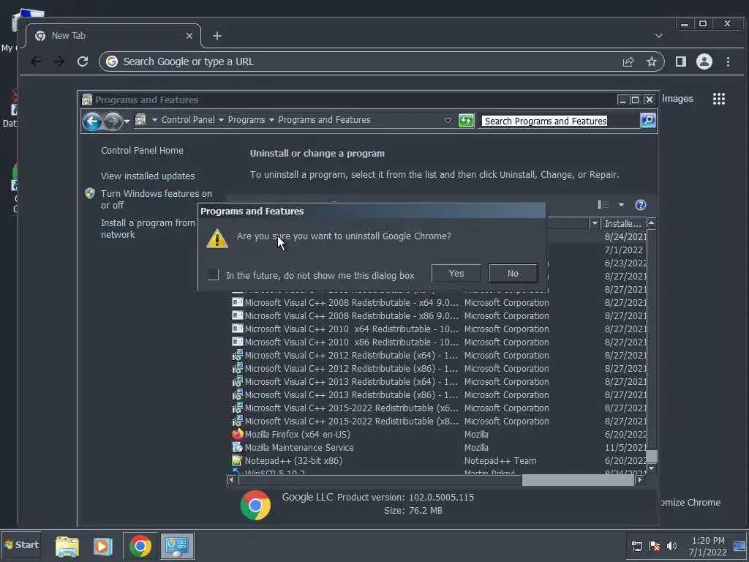
Task: Click the Action Center flag tray icon
Action: 655,546
